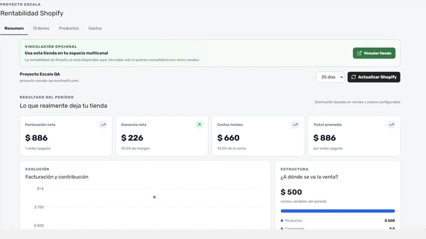
Task: Click the PROYECTO ESCALA header label
Action: click(x=20, y=4)
